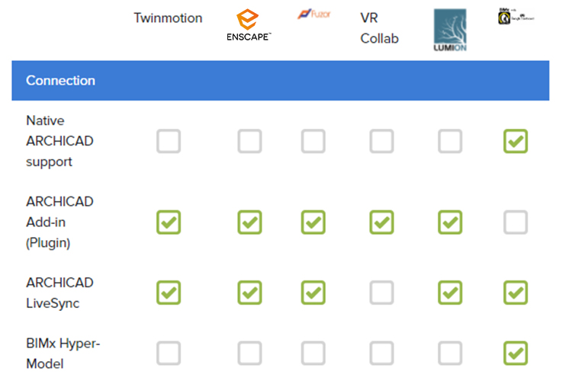Click the blue Connection section header
The width and height of the screenshot is (566, 381).
coord(281,80)
